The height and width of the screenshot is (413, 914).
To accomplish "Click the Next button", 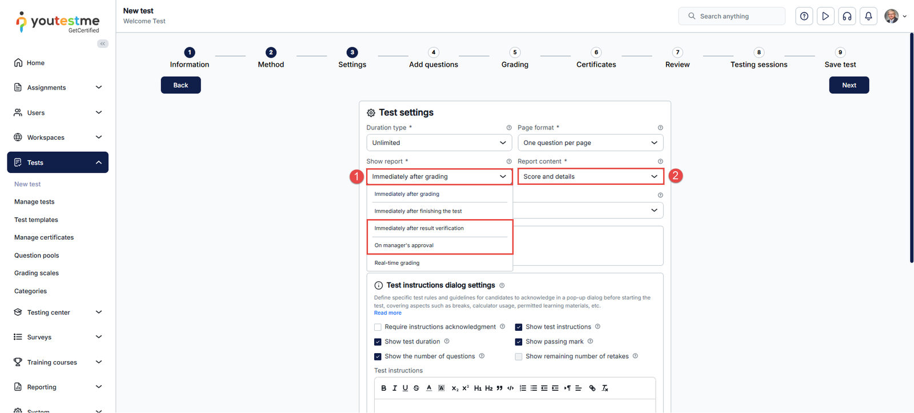I will (x=849, y=86).
